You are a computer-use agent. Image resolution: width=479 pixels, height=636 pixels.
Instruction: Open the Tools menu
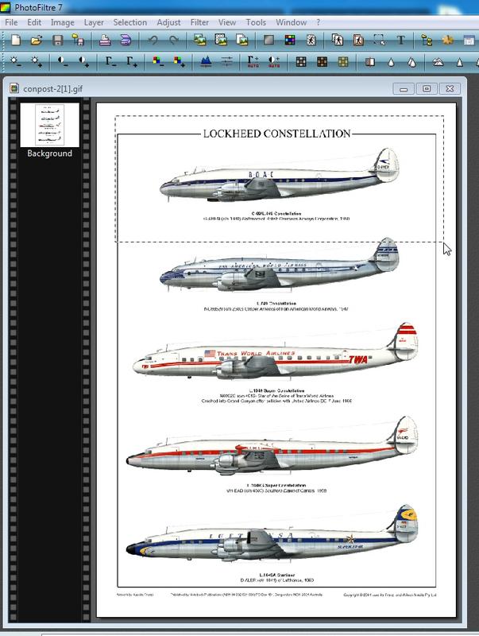(x=256, y=22)
